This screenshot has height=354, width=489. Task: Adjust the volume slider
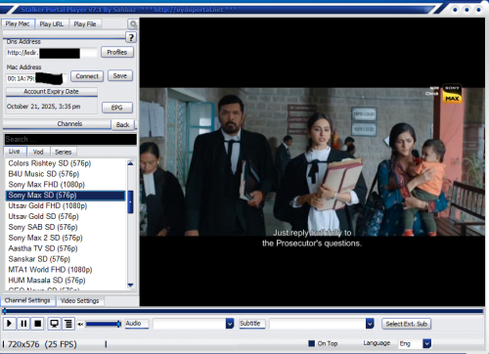click(x=103, y=324)
